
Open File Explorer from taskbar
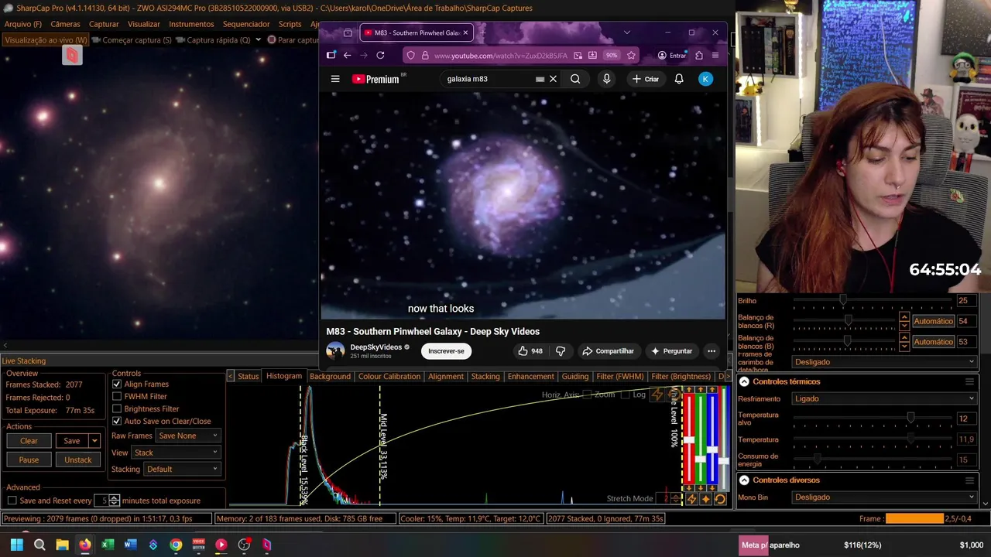click(x=62, y=545)
